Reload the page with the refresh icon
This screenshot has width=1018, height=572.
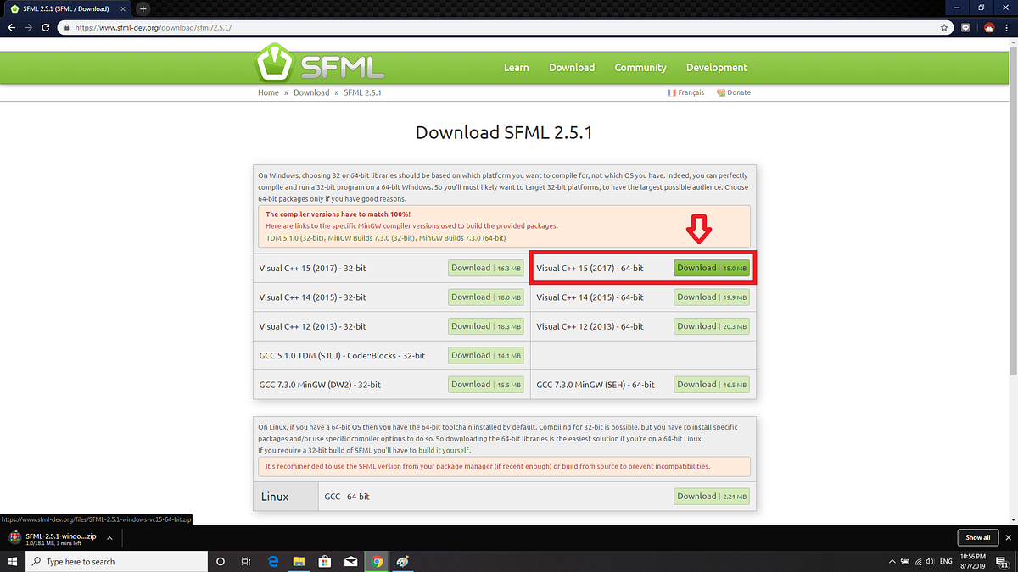tap(48, 27)
